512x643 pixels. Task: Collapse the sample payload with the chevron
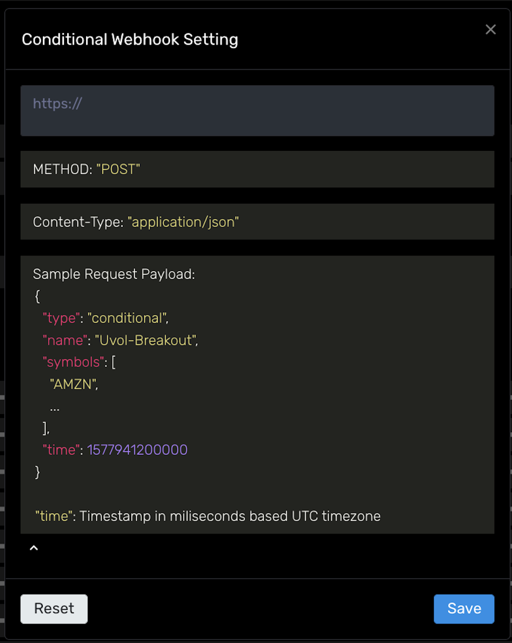tap(34, 548)
